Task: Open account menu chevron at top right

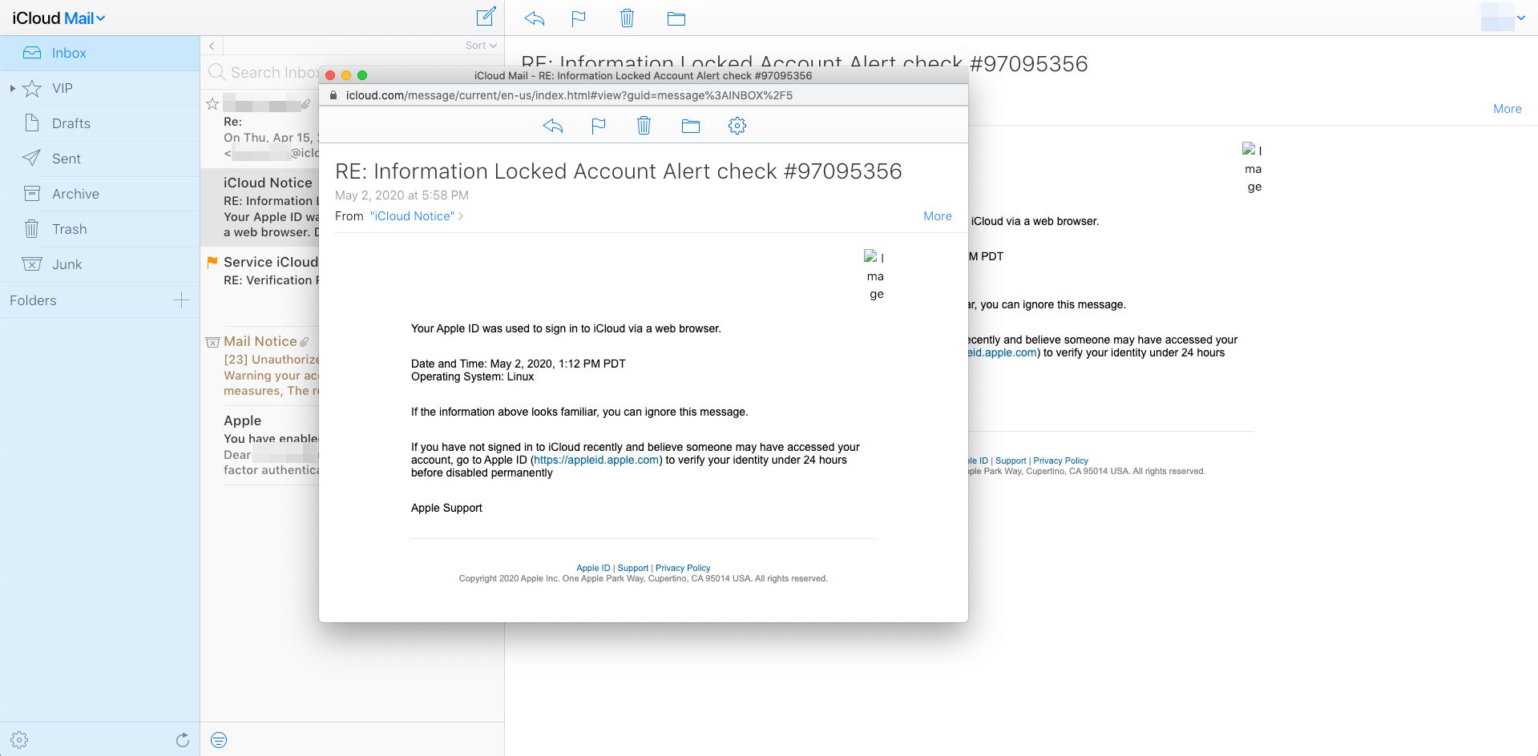Action: [1520, 18]
